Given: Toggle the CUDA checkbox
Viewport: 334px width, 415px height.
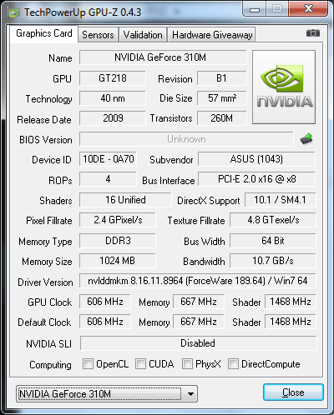Looking at the screenshot, I should tap(140, 363).
